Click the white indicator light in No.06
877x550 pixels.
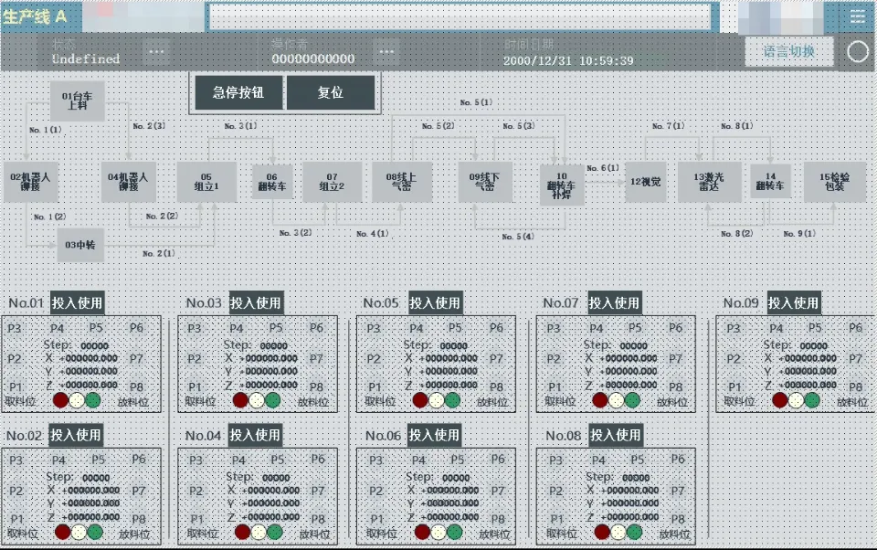pyautogui.click(x=438, y=532)
